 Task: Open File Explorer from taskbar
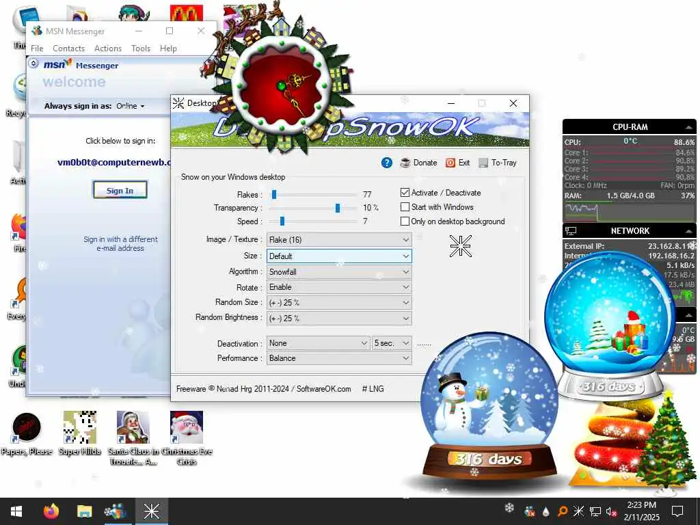click(x=84, y=511)
